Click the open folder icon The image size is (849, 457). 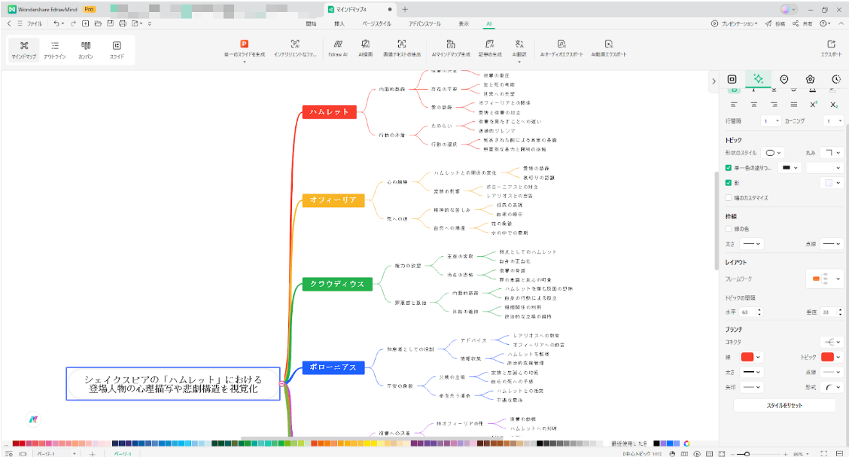pos(98,24)
